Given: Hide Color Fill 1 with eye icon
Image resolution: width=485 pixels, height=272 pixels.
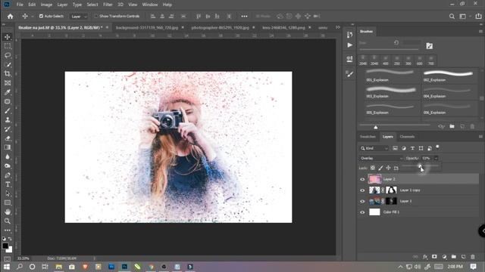Looking at the screenshot, I should [x=362, y=212].
